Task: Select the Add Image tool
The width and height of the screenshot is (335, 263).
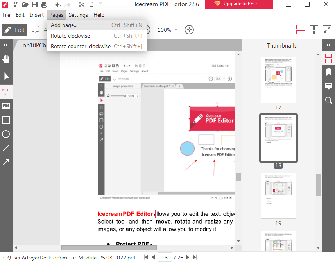Action: pos(6,106)
